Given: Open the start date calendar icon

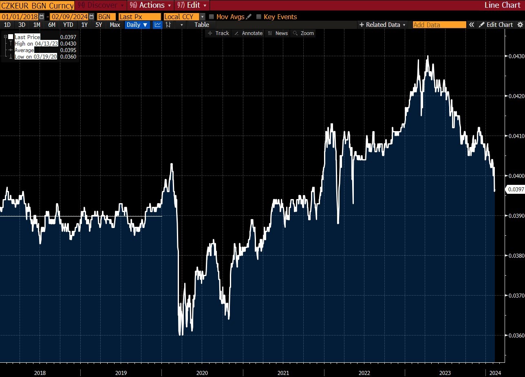Looking at the screenshot, I should tap(41, 17).
